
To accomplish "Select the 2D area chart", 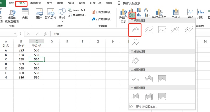I will pos(135,78).
